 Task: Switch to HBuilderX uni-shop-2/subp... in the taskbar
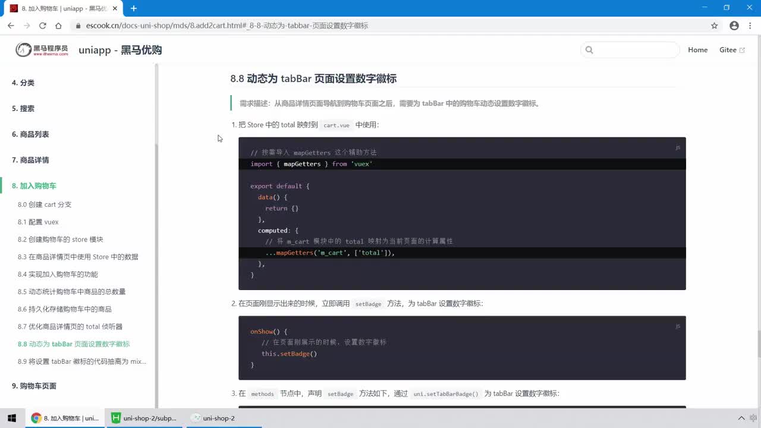point(144,418)
